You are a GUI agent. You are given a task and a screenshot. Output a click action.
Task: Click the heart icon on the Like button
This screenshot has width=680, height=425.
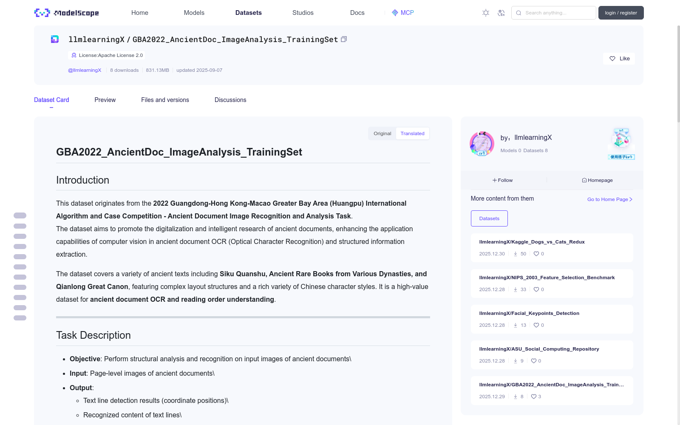[x=612, y=59]
